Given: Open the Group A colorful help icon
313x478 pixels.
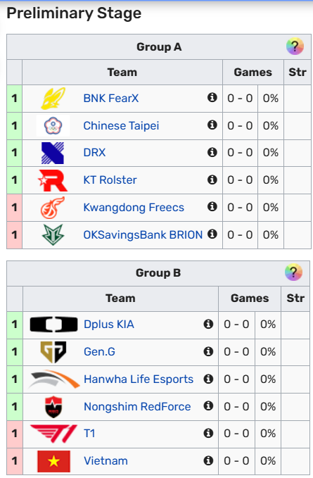Looking at the screenshot, I should 295,46.
